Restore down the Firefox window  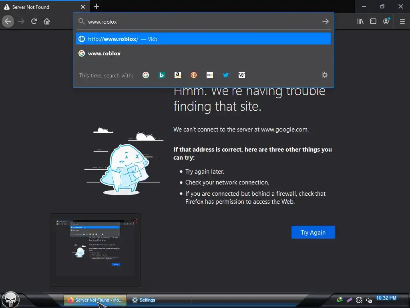(382, 6)
